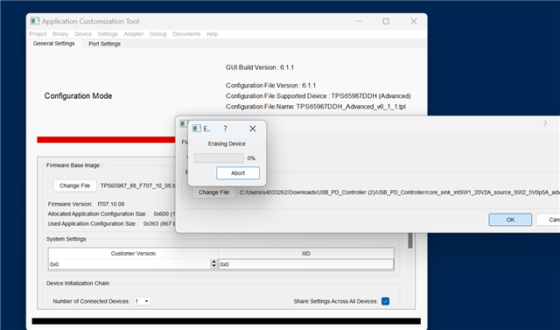Click the GUI Build Version 6.1.1 text
The image size is (560, 330).
click(x=260, y=67)
